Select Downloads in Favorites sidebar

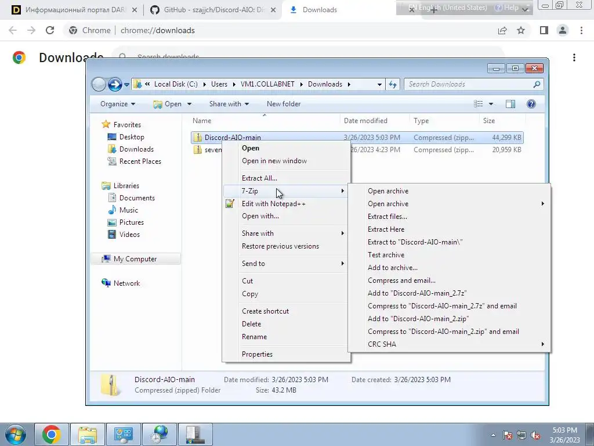click(136, 149)
